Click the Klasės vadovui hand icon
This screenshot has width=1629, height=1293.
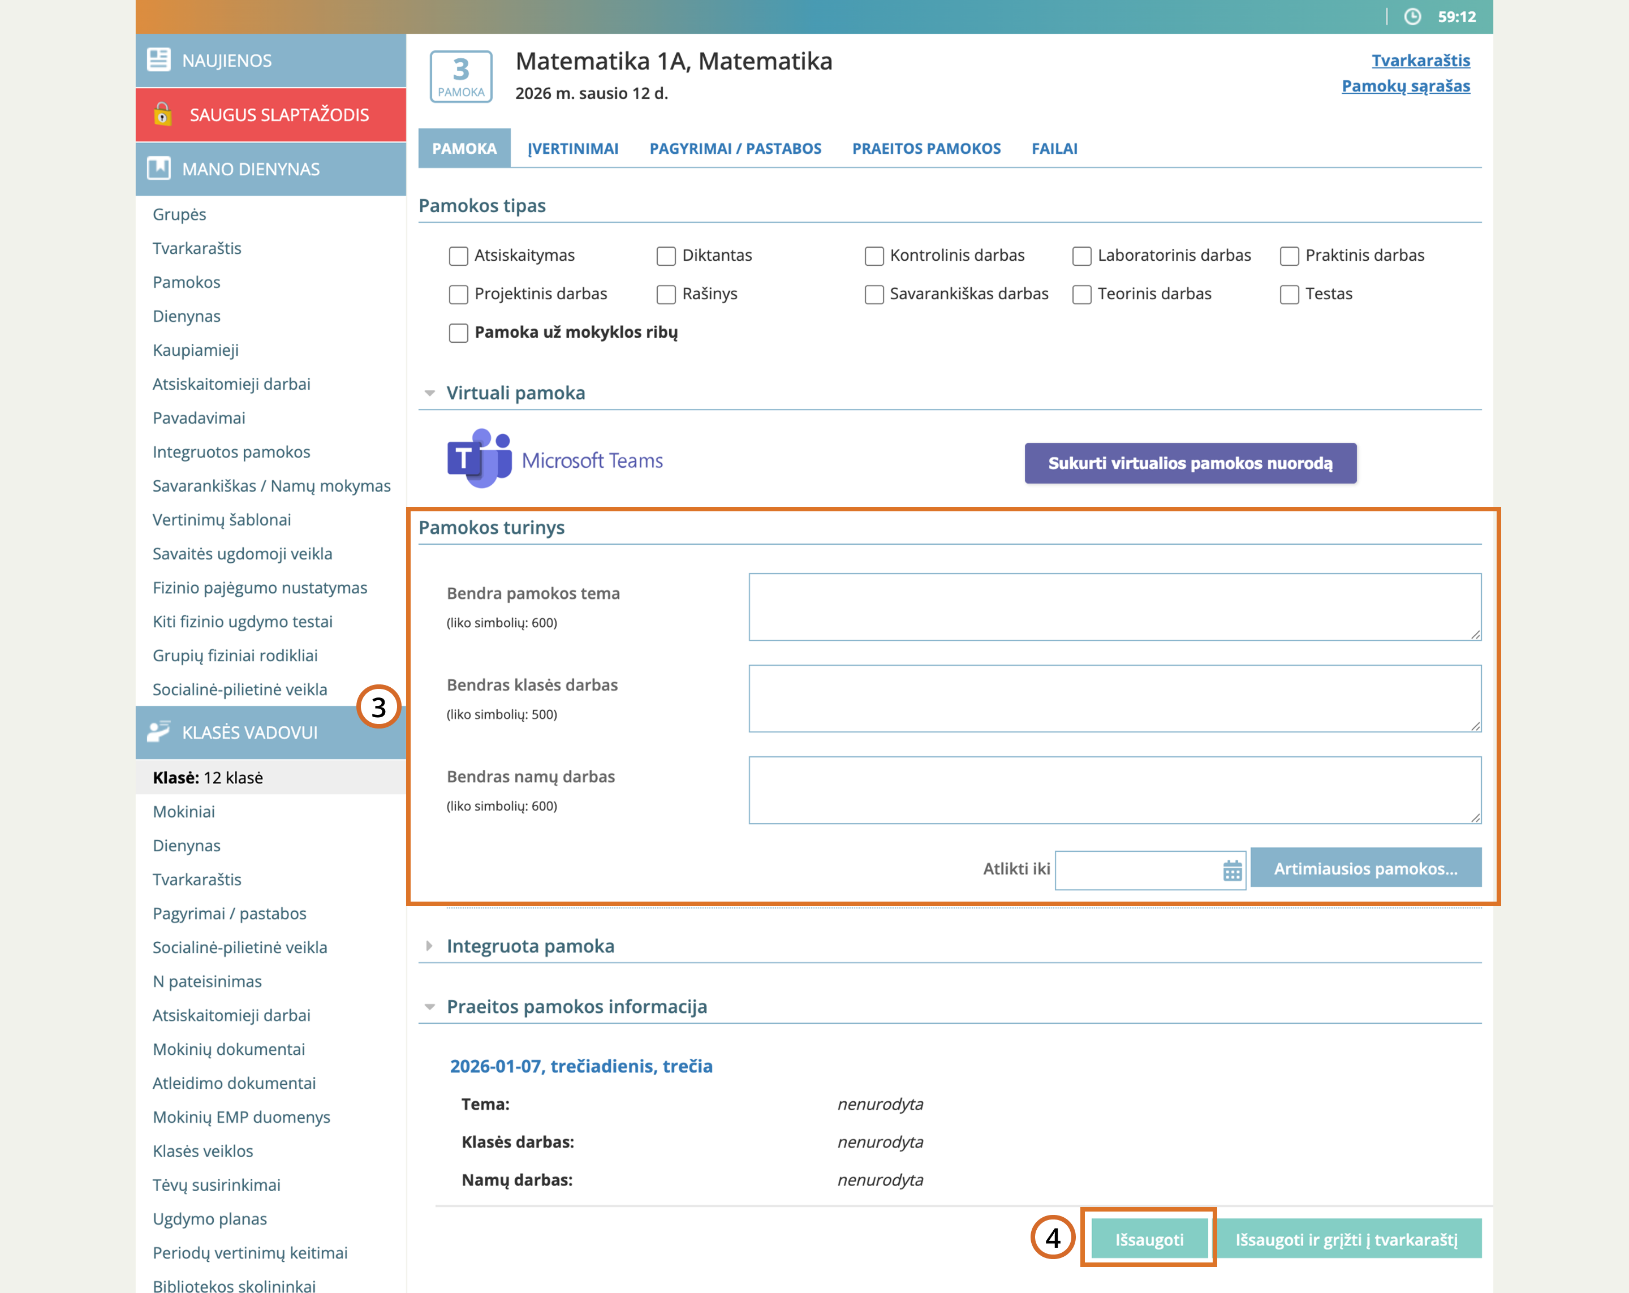[159, 731]
